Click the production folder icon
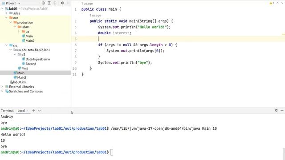The image size is (285, 160). click(15, 22)
